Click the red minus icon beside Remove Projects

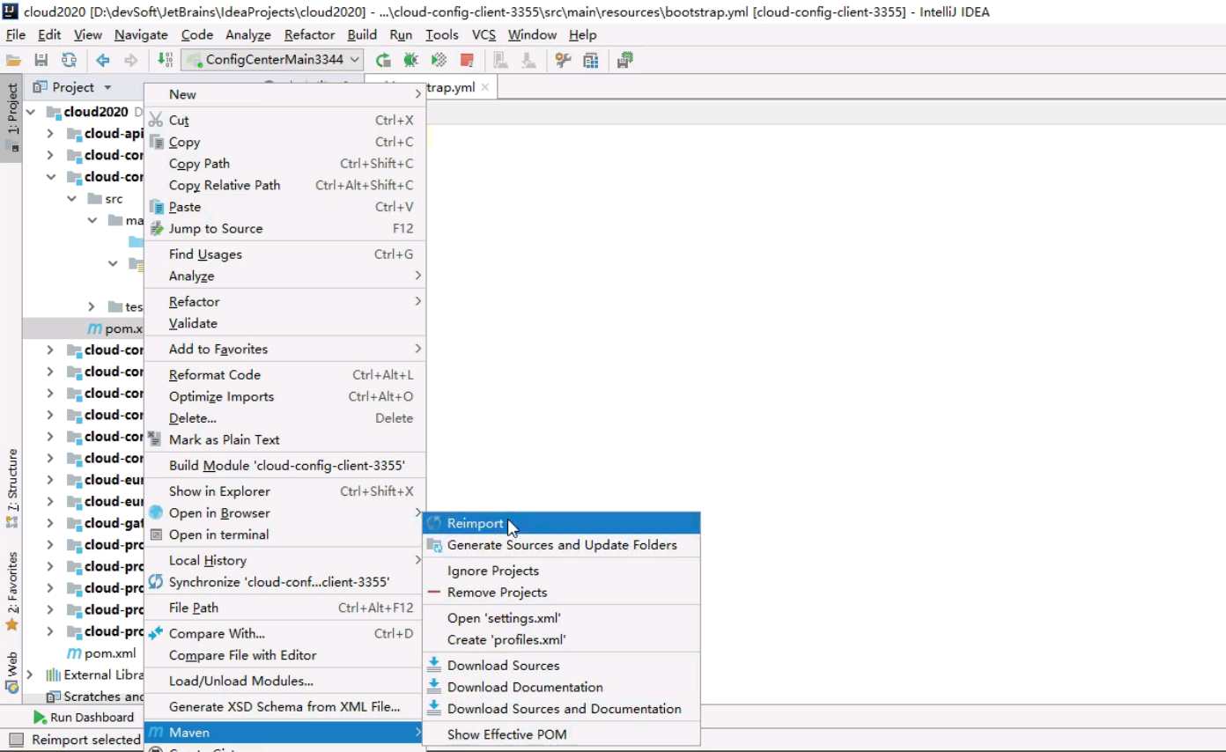pos(434,593)
